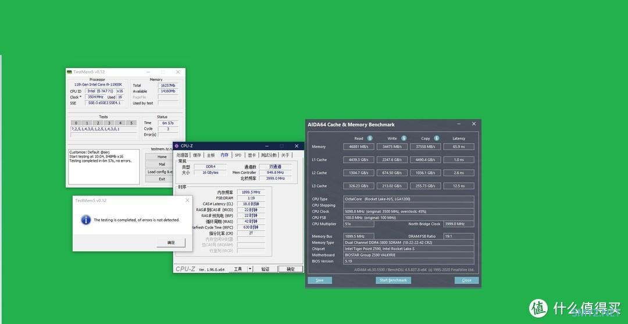Click the blue information icon in TestMem5 dialog
Viewport: 628px width, 324px height.
pyautogui.click(x=85, y=219)
